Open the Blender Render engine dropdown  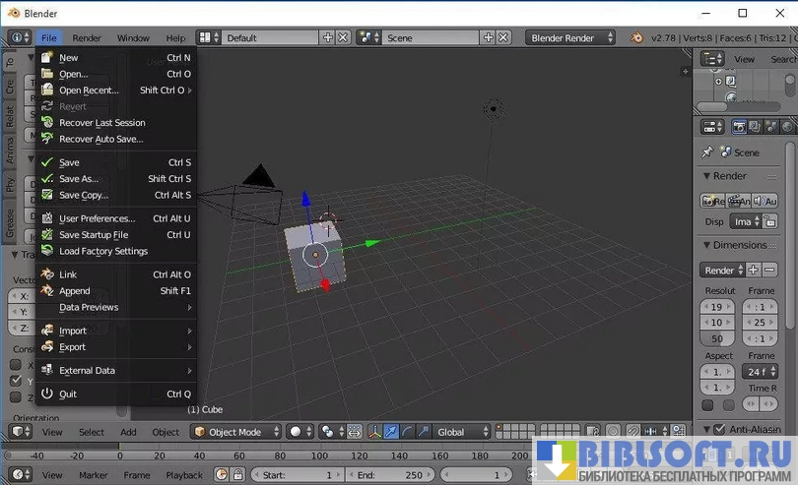point(571,37)
